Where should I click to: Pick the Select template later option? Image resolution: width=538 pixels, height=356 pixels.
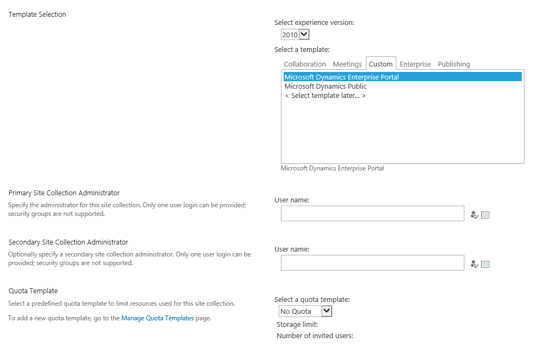[x=325, y=96]
